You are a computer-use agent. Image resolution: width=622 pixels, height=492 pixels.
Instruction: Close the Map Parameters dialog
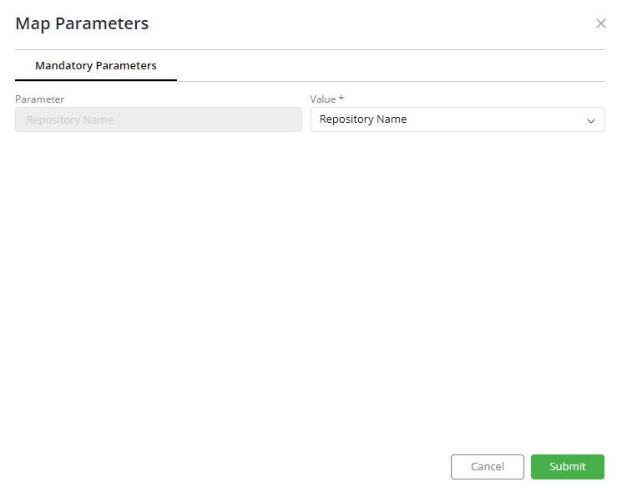point(600,23)
